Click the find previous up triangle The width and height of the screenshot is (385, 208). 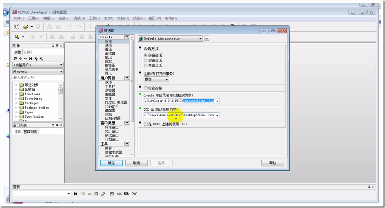pyautogui.click(x=90, y=194)
